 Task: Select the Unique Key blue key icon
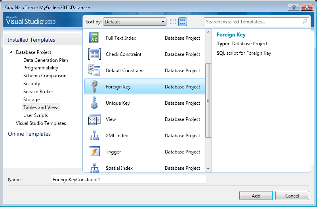point(94,103)
